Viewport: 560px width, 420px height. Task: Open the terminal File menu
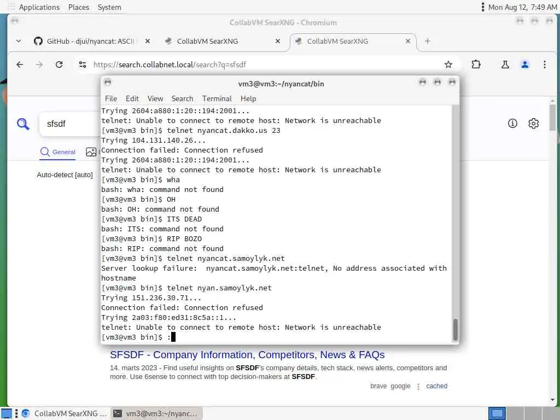110,98
